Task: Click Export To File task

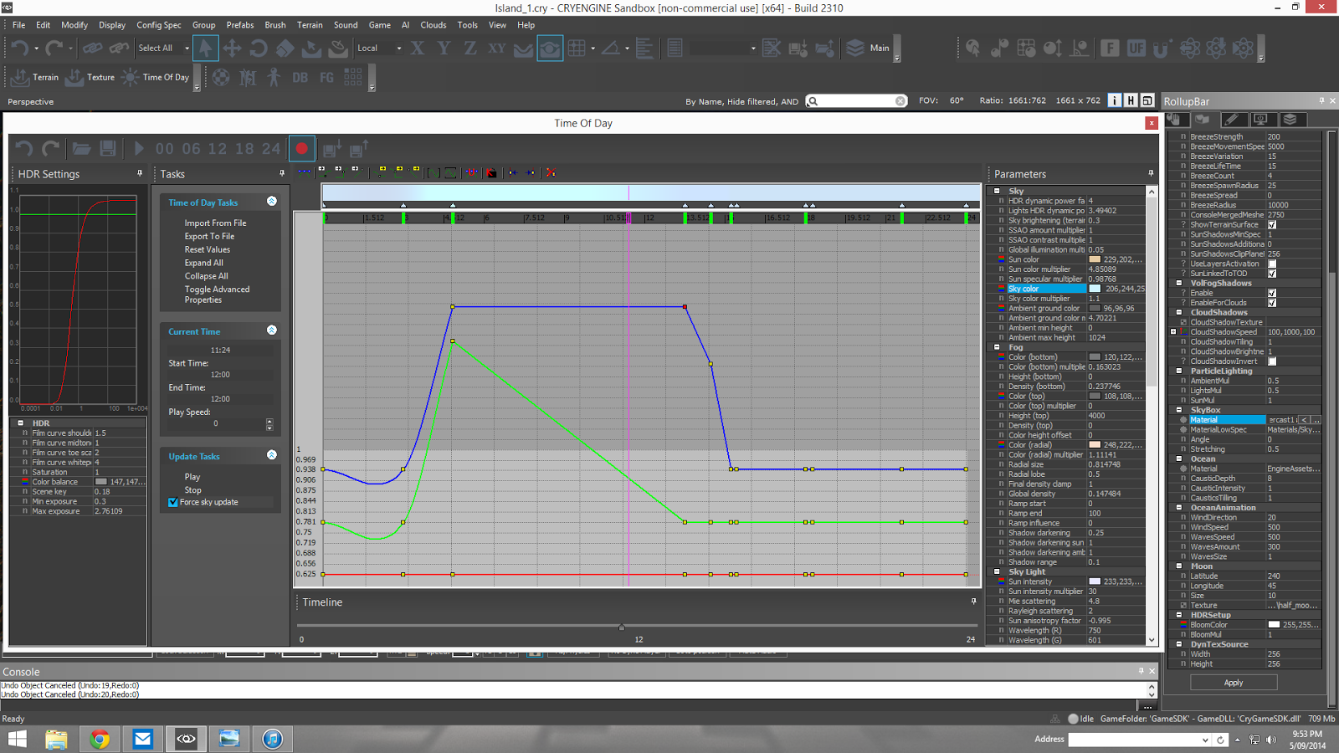Action: tap(209, 237)
